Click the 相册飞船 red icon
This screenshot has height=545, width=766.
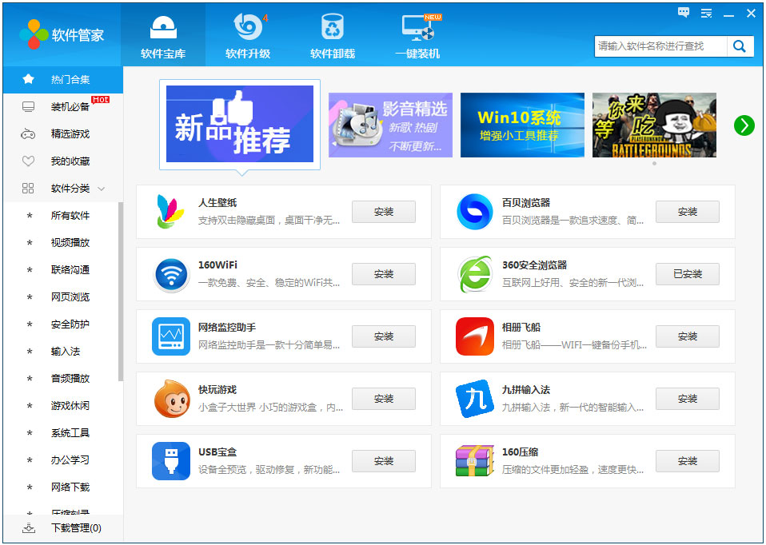click(475, 336)
